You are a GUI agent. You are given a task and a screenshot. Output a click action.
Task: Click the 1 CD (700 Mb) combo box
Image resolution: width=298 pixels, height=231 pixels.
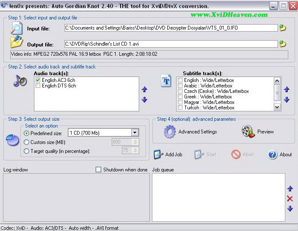103,133
